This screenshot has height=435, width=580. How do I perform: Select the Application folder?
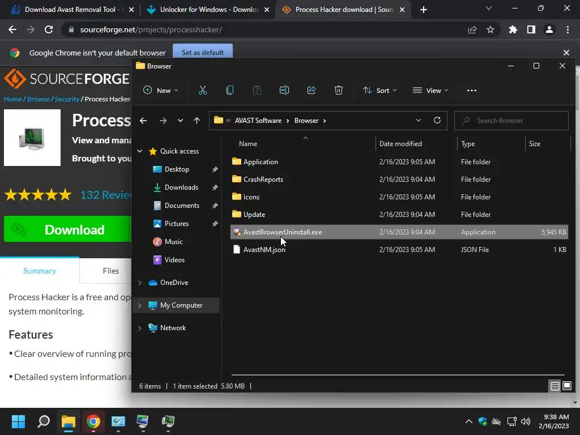(399, 161)
